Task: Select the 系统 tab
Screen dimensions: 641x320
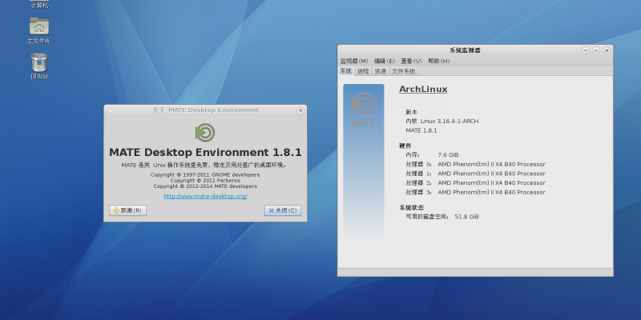Action: (x=345, y=71)
